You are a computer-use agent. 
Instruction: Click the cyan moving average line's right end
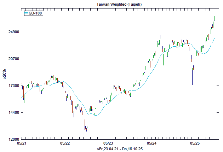point(215,38)
